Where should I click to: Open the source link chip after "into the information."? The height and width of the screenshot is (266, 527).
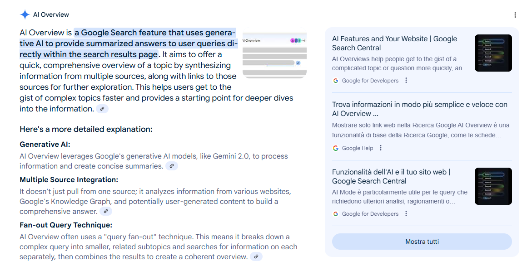coord(102,109)
